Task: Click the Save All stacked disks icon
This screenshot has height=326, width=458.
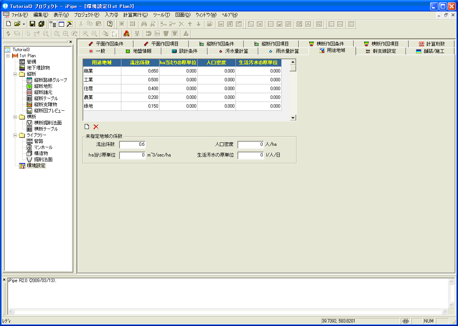Action: pyautogui.click(x=41, y=24)
